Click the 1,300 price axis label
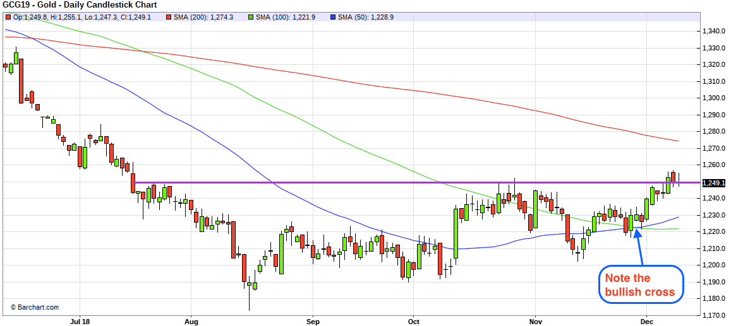Screen dimensions: 731x326 (x=712, y=98)
